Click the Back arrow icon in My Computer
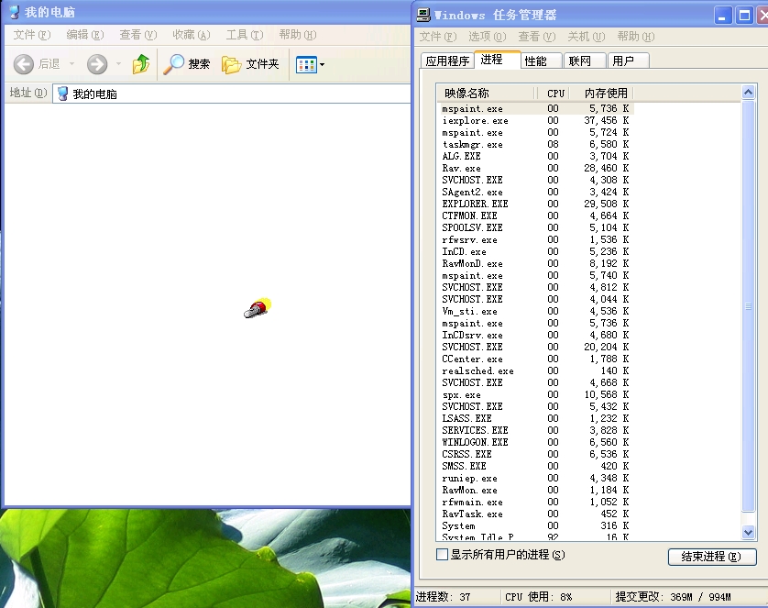Screen dimensions: 768x608 pyautogui.click(x=24, y=64)
